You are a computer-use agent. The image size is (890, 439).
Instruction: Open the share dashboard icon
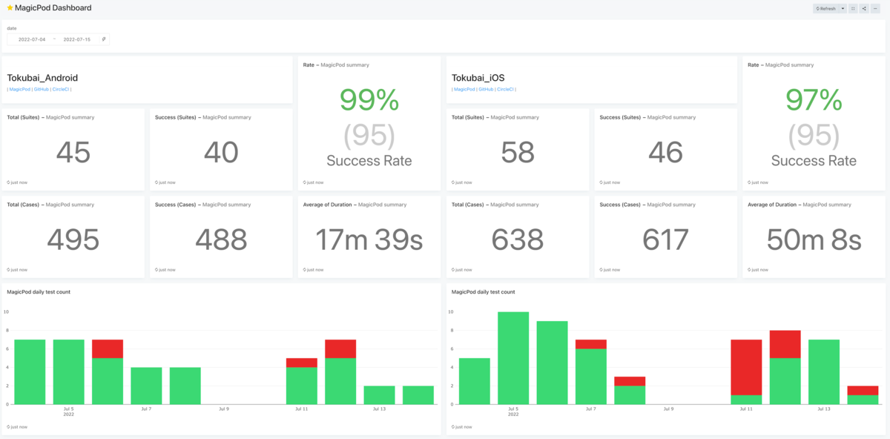click(x=865, y=9)
